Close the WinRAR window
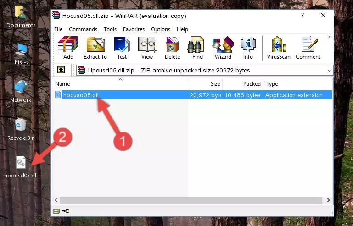This screenshot has height=226, width=353. pos(323,15)
